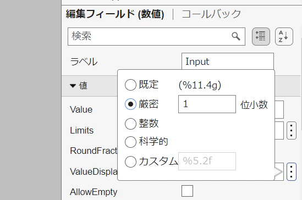Edit the decimal places field showing 1

point(207,104)
